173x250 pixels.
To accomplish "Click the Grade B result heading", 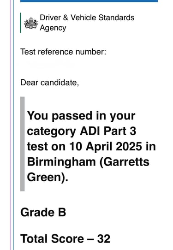I will (x=43, y=212).
